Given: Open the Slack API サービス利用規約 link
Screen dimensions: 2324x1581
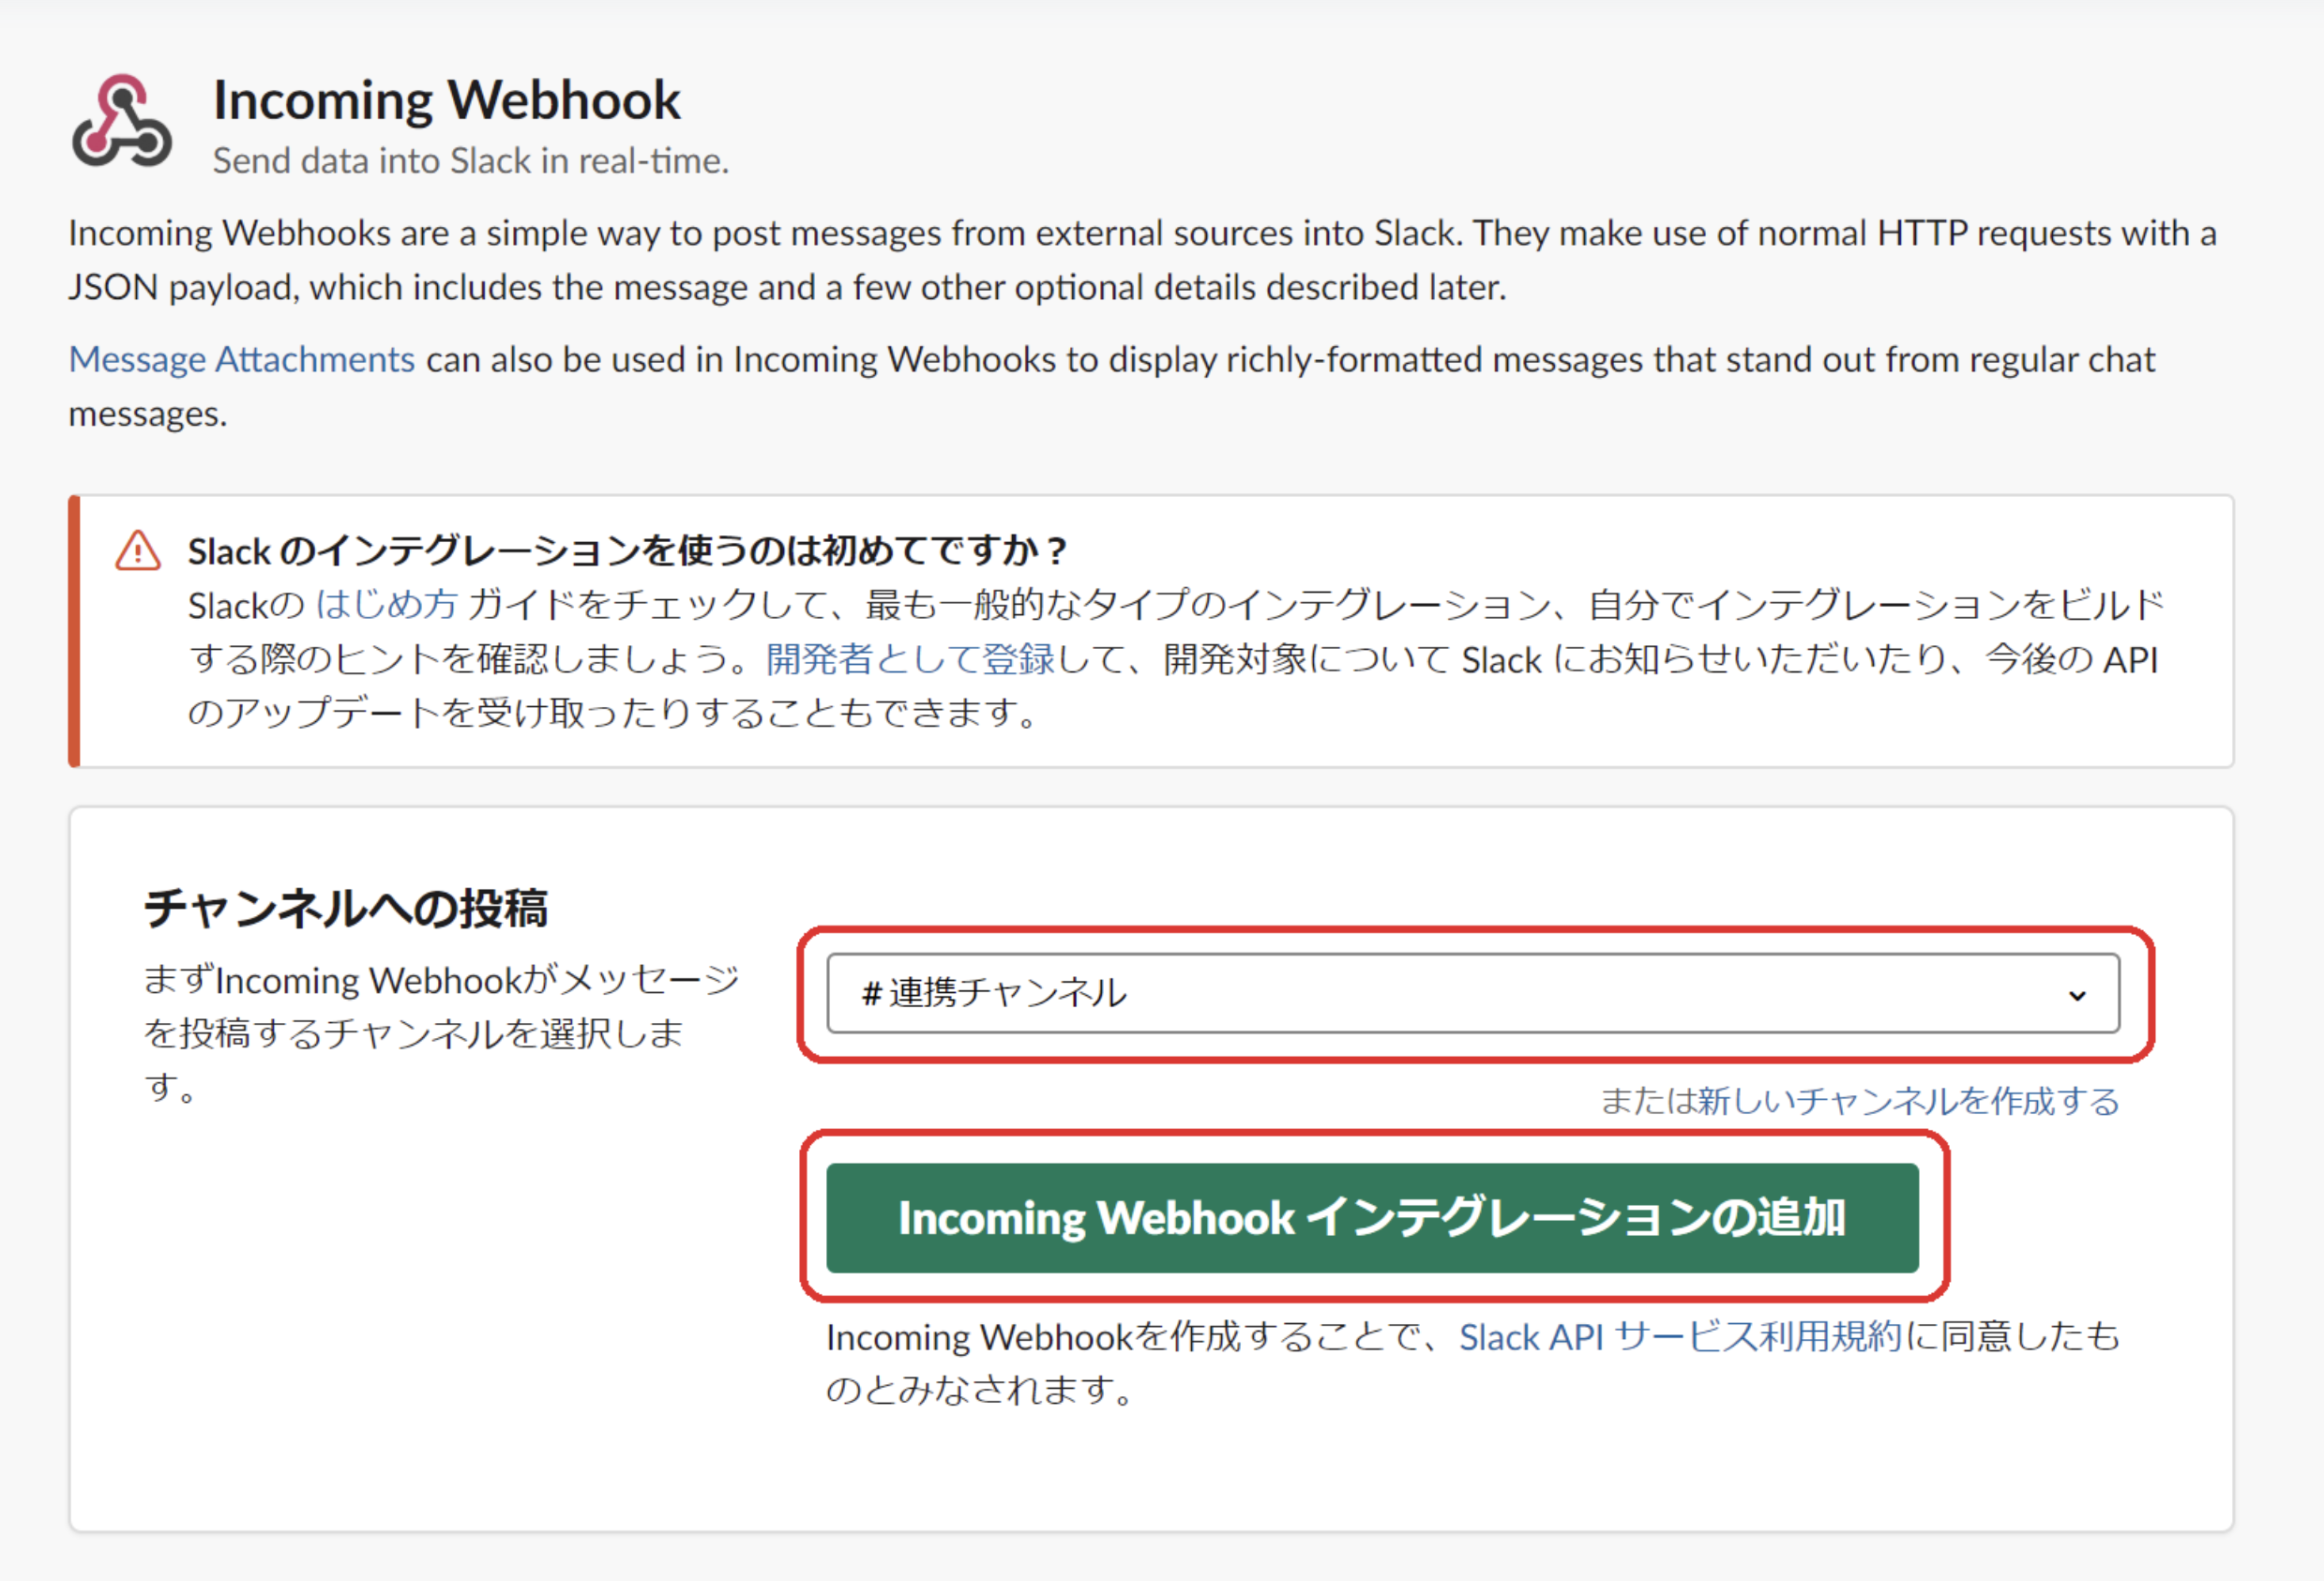Looking at the screenshot, I should point(1679,1337).
